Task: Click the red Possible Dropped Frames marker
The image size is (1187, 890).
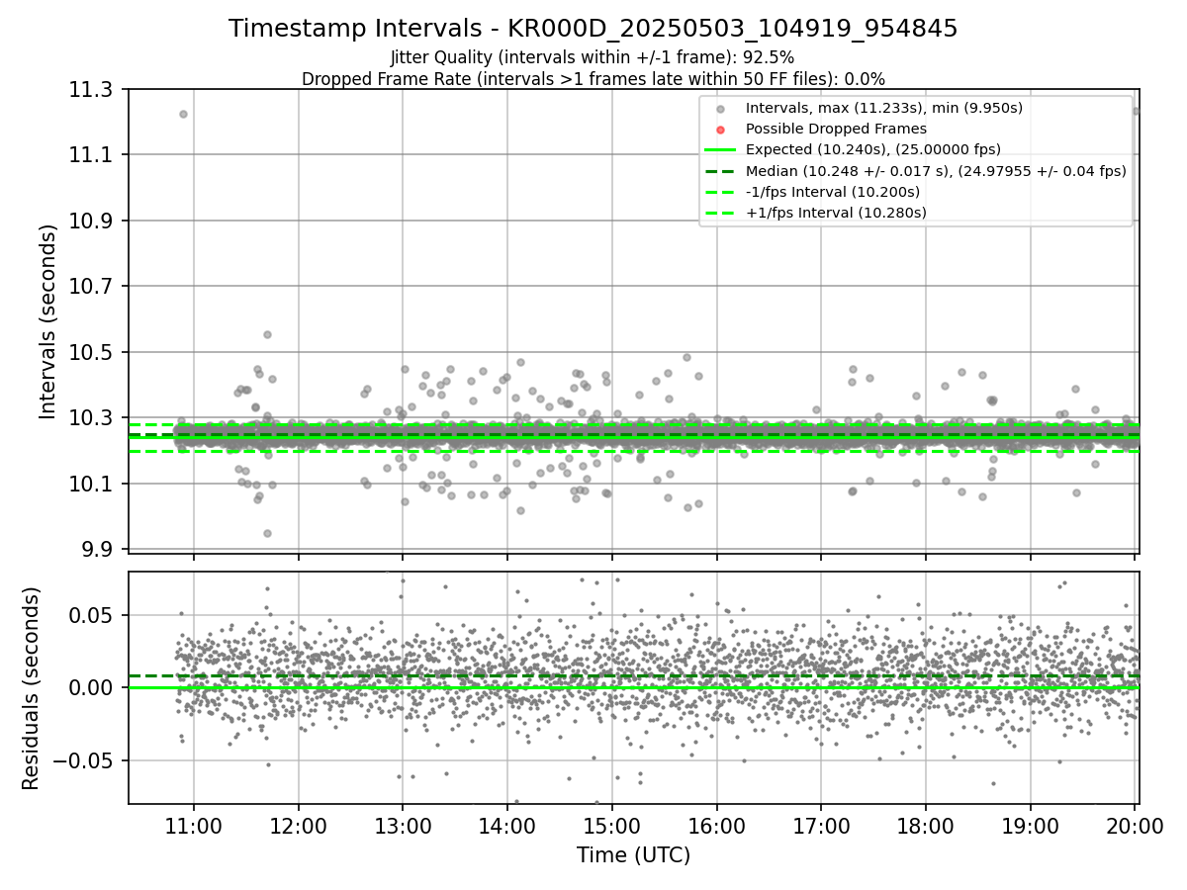Action: click(x=721, y=130)
